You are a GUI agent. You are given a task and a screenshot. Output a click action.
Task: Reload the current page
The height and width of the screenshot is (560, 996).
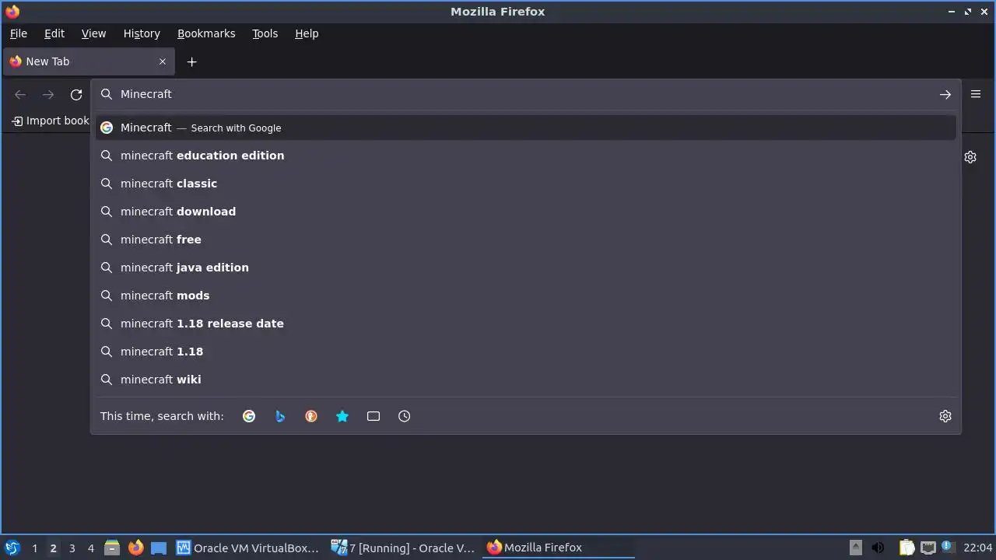(x=76, y=94)
